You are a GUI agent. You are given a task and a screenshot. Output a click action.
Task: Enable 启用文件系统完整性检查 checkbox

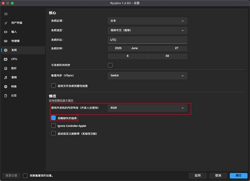[54, 86]
